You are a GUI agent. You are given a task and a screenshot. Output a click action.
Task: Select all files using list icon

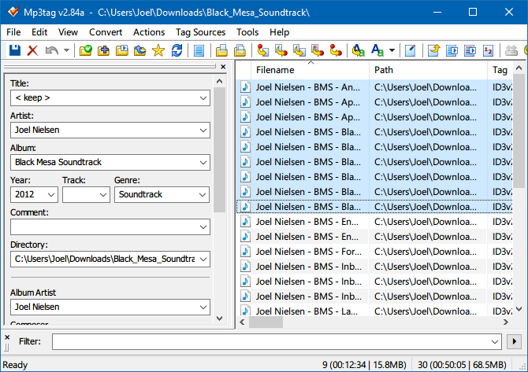199,50
